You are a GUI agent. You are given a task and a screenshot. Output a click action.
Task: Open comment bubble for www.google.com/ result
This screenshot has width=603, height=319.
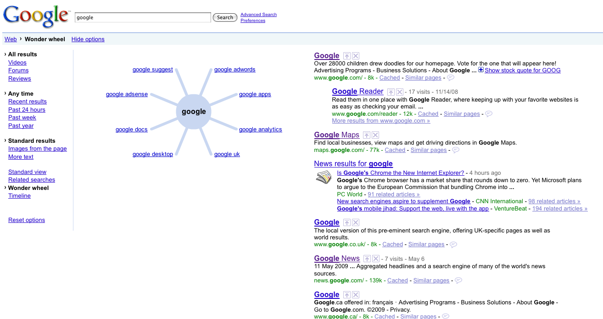point(451,78)
